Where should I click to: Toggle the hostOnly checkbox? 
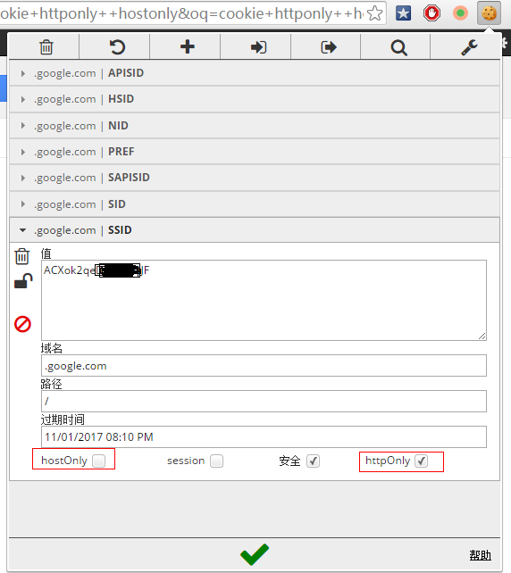coord(99,461)
